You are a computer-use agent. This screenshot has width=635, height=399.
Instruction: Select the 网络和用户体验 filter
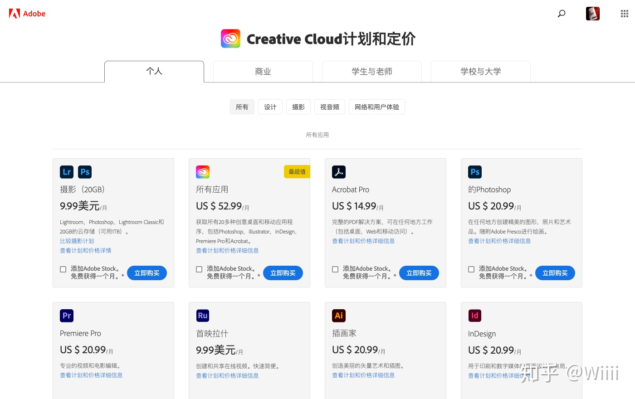click(377, 107)
